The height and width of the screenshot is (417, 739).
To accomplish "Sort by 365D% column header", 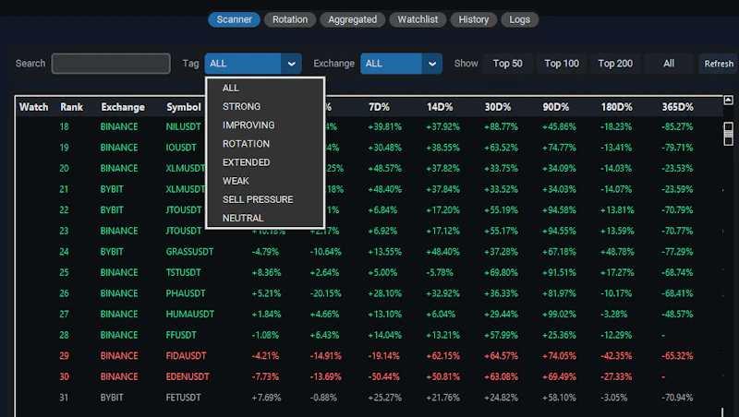I will tap(677, 107).
